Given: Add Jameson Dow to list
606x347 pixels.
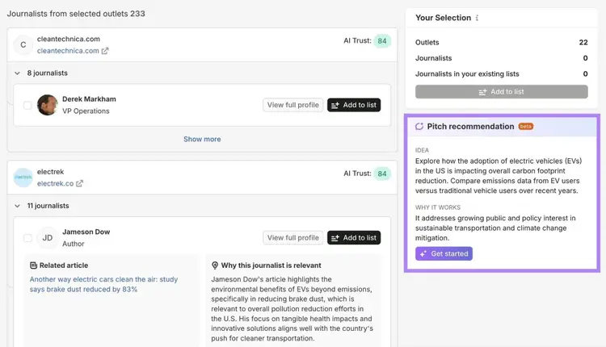Looking at the screenshot, I should [x=354, y=238].
